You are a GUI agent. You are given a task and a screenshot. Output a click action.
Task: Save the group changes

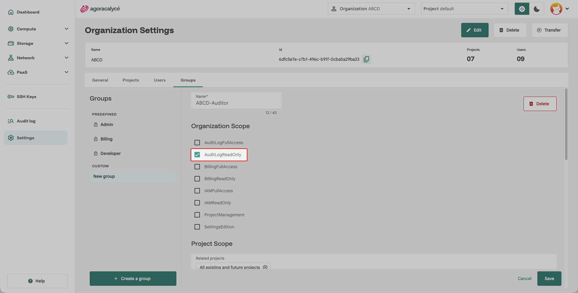click(x=549, y=279)
